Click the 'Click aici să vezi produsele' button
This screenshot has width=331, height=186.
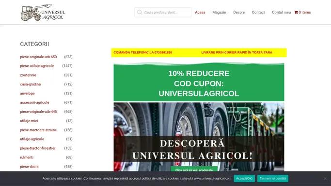(194, 169)
